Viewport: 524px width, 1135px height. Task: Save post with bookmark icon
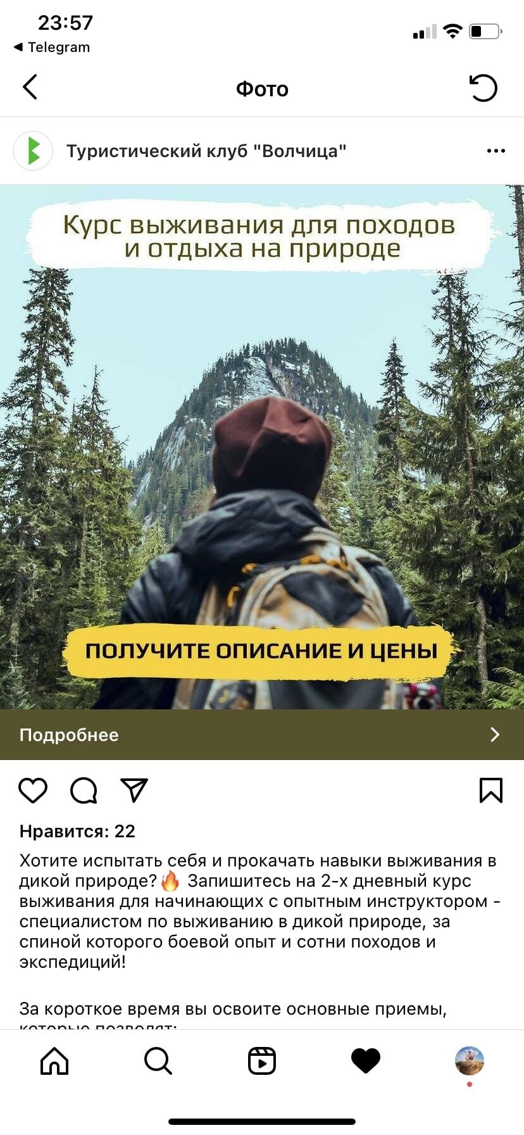click(491, 790)
